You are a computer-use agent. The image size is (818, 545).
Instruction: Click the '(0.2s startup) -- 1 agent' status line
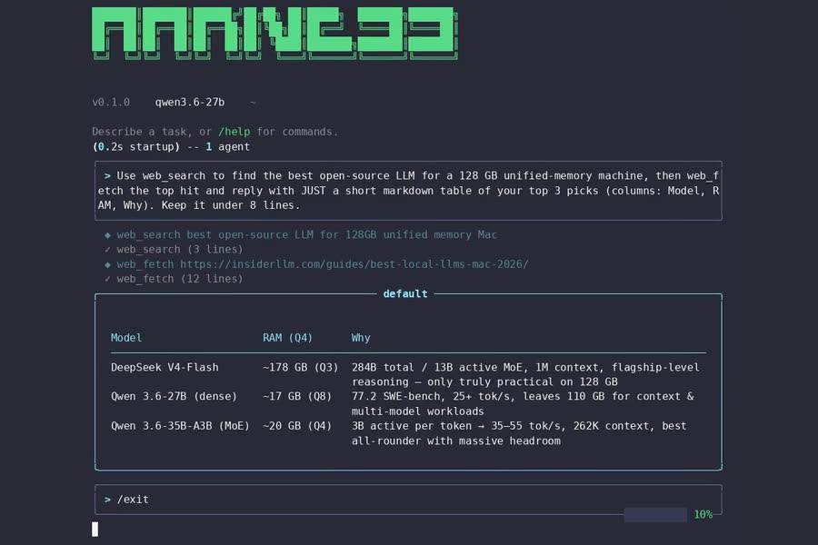click(x=171, y=146)
